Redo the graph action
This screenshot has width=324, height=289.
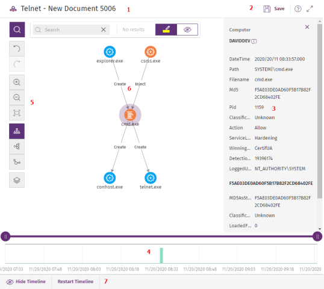point(17,64)
